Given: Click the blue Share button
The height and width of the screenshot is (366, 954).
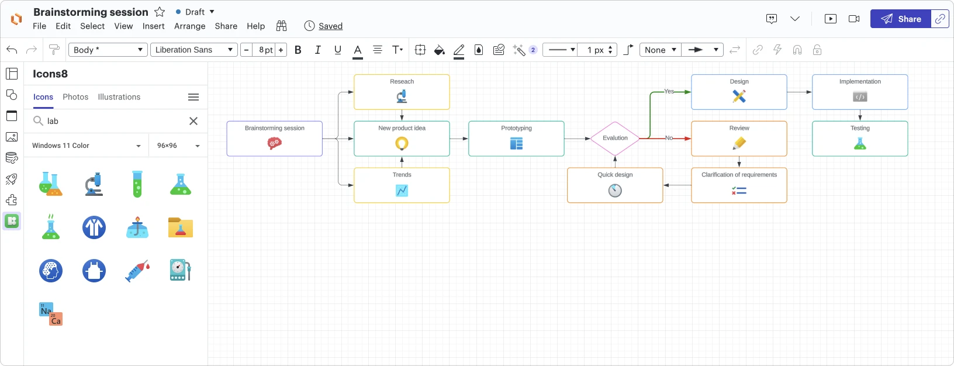Looking at the screenshot, I should (x=900, y=19).
